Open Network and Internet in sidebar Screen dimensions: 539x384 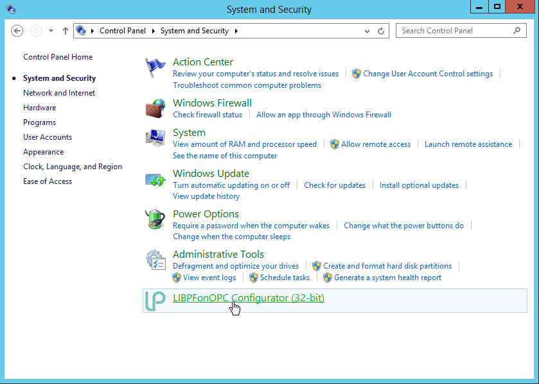(59, 93)
